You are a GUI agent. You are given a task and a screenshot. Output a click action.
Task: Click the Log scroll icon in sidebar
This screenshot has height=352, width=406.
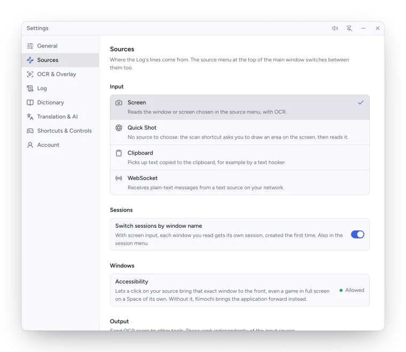30,89
